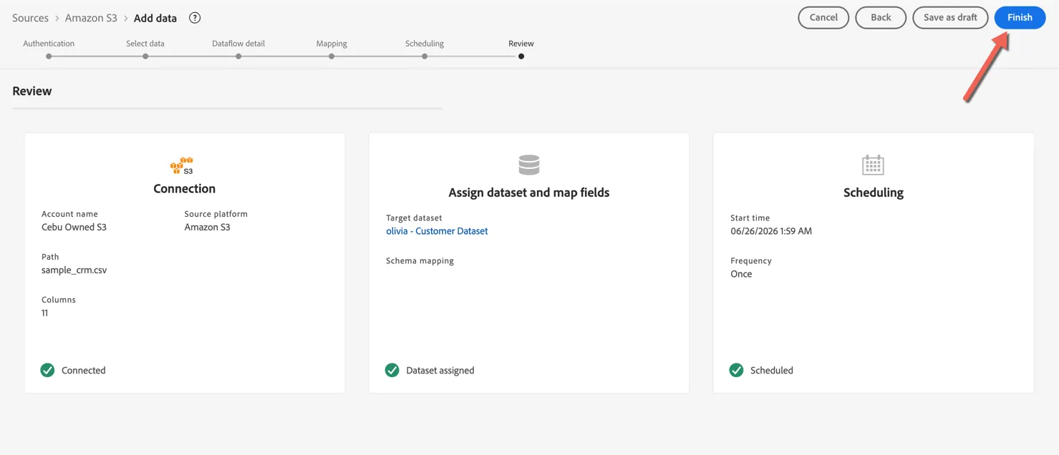
Task: Go to the Select data step
Action: (145, 49)
